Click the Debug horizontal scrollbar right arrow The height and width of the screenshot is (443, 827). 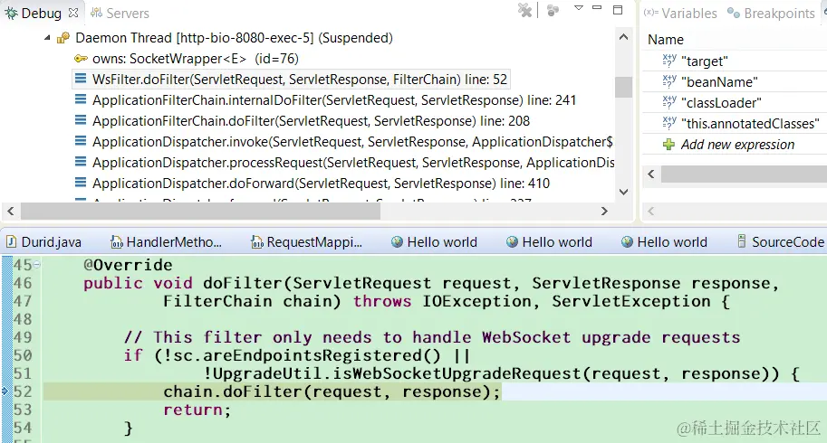604,211
